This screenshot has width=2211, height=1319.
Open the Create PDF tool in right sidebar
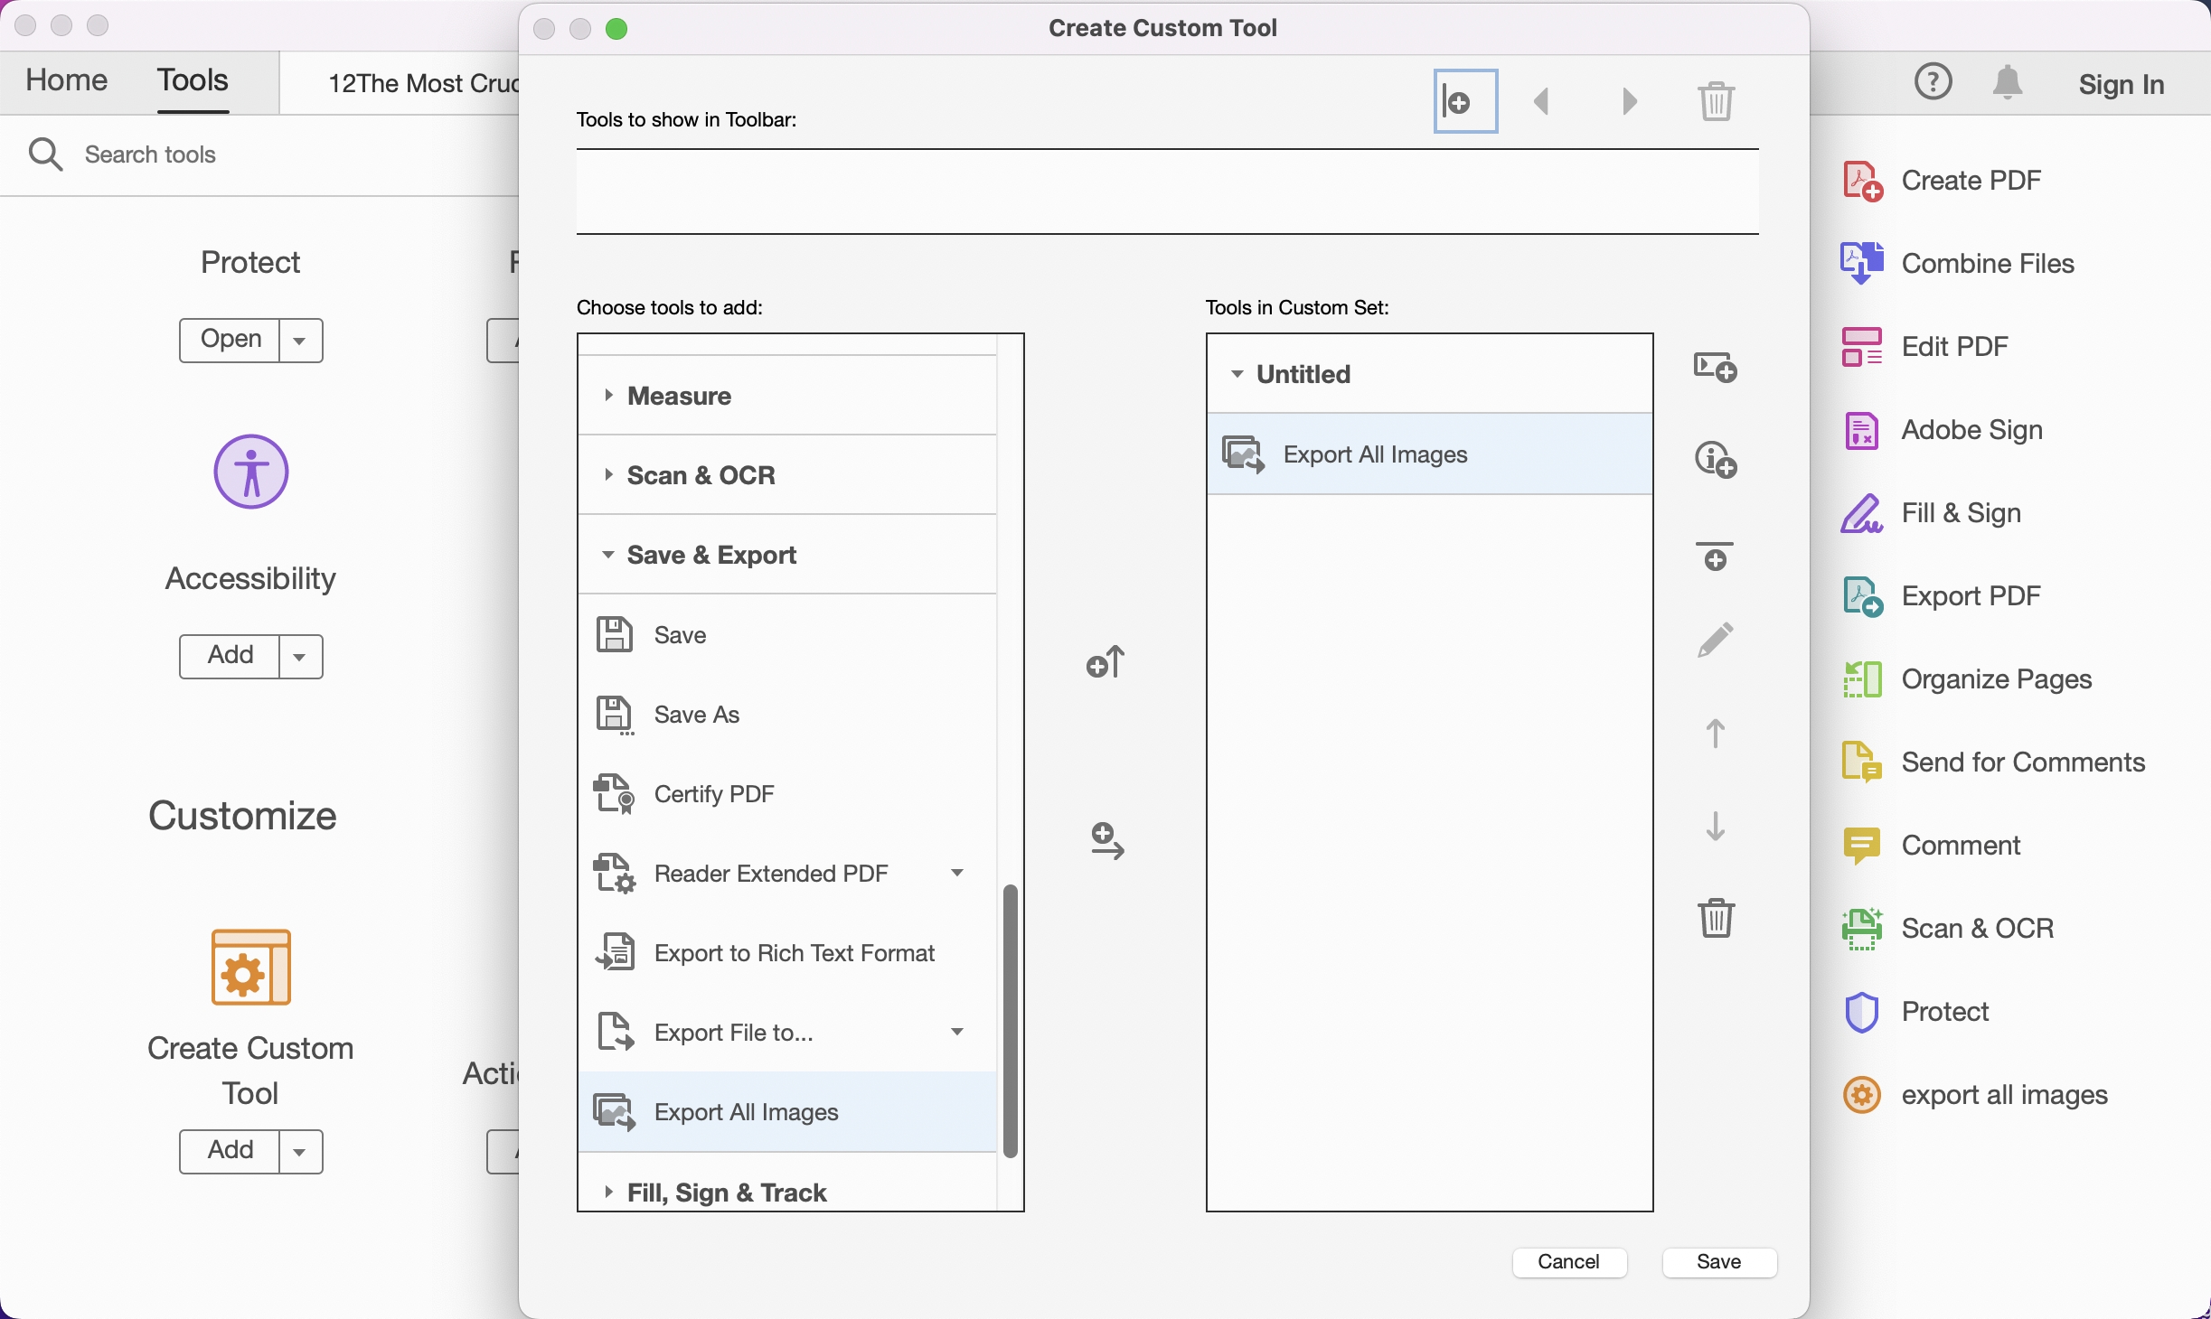pos(1970,180)
